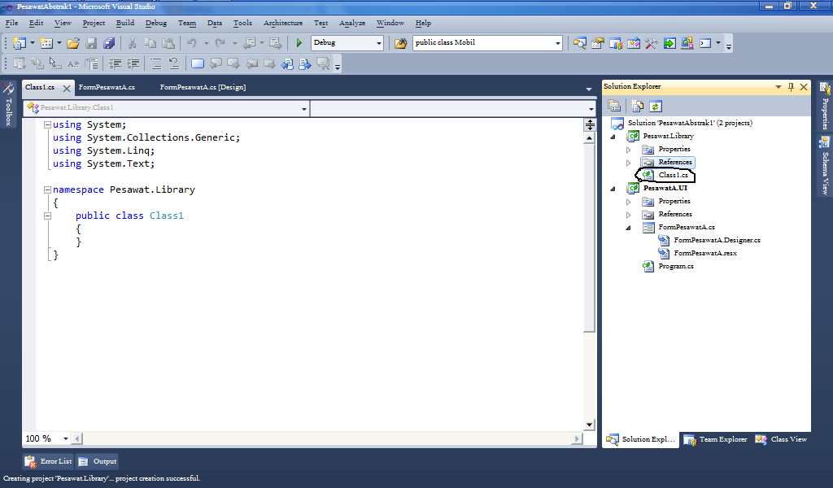Pin toggle for the Solution Explorer panel
Viewport: 833px width, 488px height.
click(x=791, y=86)
